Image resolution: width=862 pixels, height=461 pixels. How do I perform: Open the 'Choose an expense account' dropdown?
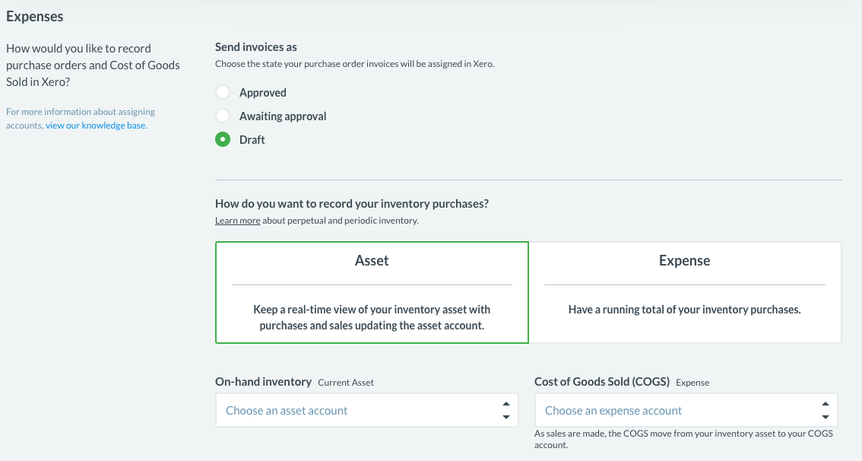677,411
